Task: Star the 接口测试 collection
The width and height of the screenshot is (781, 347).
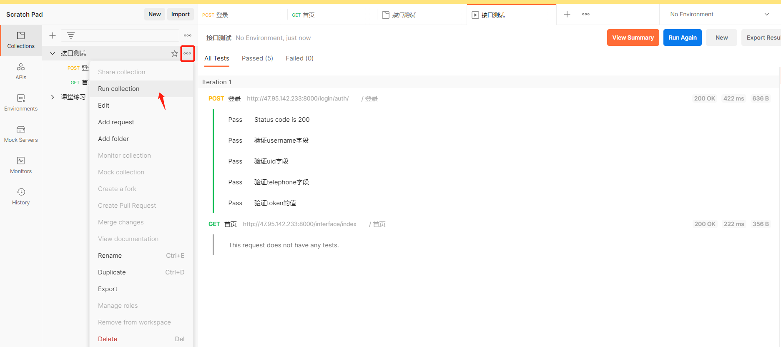Action: pos(175,53)
